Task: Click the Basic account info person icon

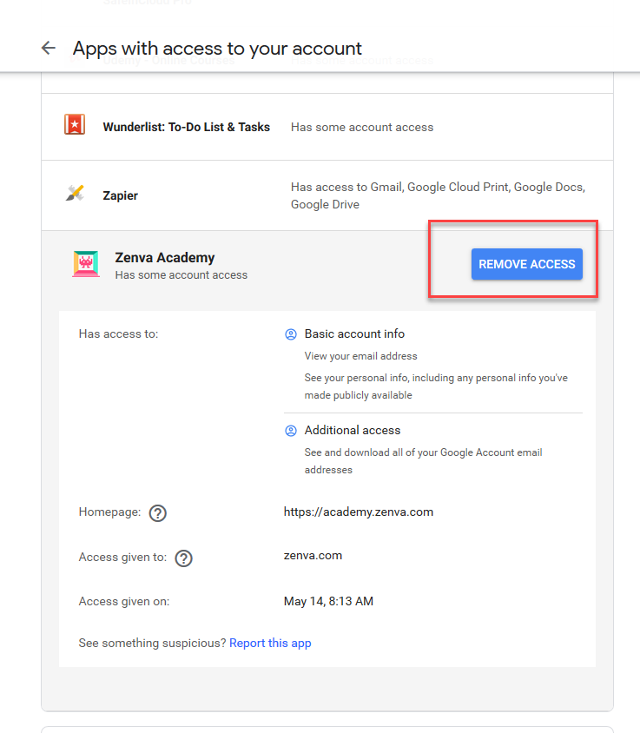Action: point(291,334)
